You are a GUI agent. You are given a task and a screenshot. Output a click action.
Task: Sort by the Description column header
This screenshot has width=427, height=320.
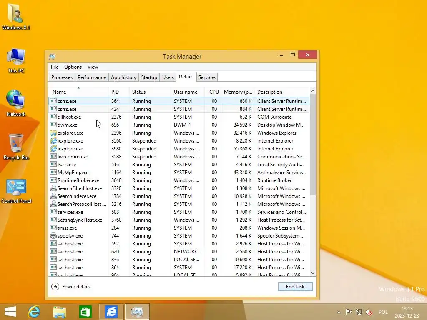click(x=282, y=92)
